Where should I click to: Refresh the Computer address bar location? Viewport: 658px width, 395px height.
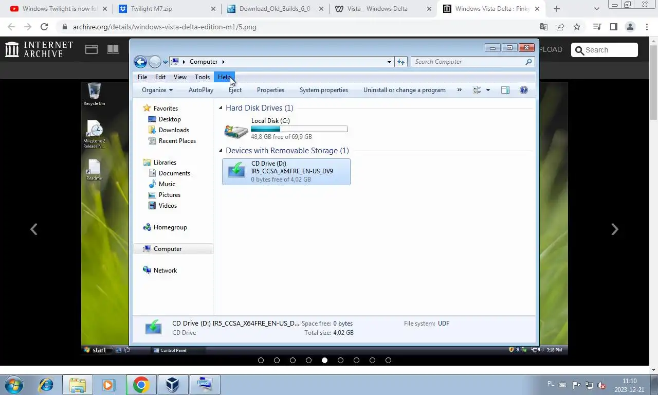coord(401,62)
